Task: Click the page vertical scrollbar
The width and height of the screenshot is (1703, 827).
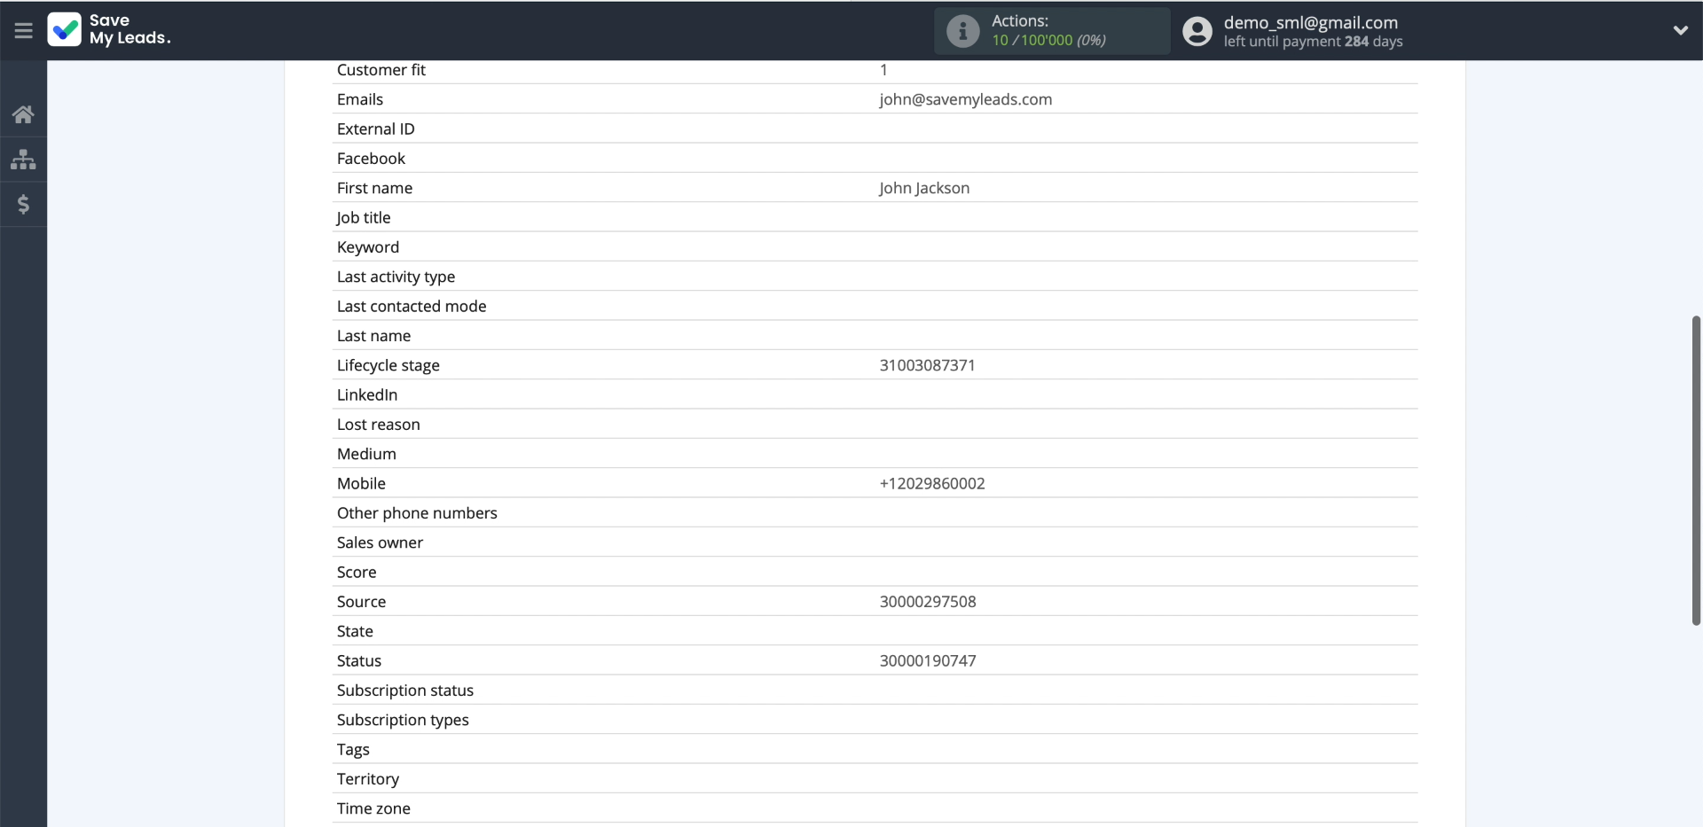Action: pyautogui.click(x=1696, y=471)
